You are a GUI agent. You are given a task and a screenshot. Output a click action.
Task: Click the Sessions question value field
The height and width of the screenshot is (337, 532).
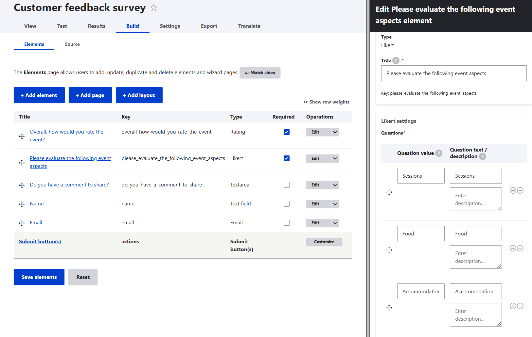pos(421,176)
